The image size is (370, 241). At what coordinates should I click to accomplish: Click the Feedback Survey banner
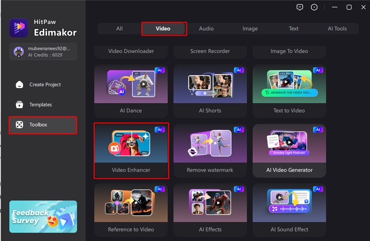43,217
